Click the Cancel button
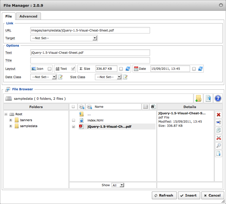Image resolution: width=226 pixels, height=204 pixels. (x=213, y=195)
